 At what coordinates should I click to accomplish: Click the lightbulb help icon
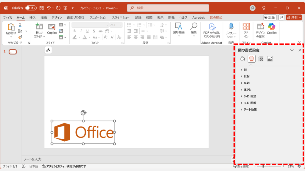(264, 8)
